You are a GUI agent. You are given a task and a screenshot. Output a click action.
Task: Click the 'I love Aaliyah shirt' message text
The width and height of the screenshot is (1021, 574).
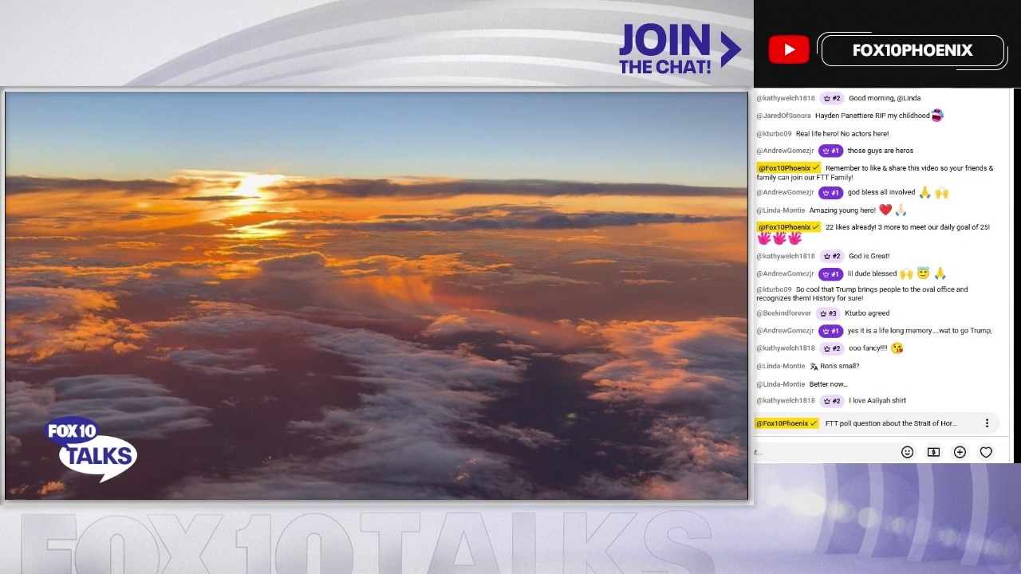tap(877, 401)
